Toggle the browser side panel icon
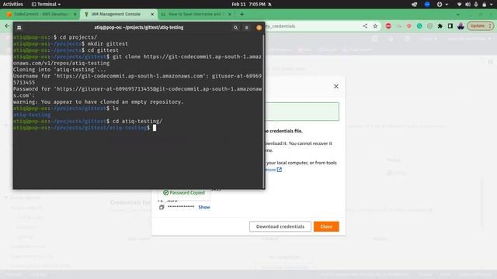497x279 pixels. [450, 26]
